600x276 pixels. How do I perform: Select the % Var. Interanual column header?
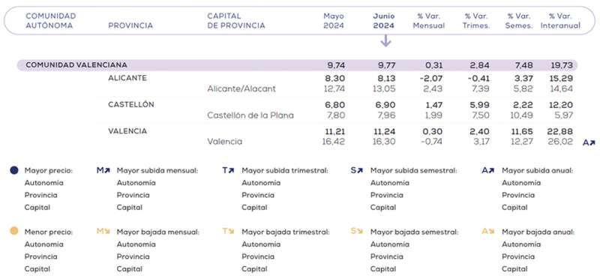[560, 21]
